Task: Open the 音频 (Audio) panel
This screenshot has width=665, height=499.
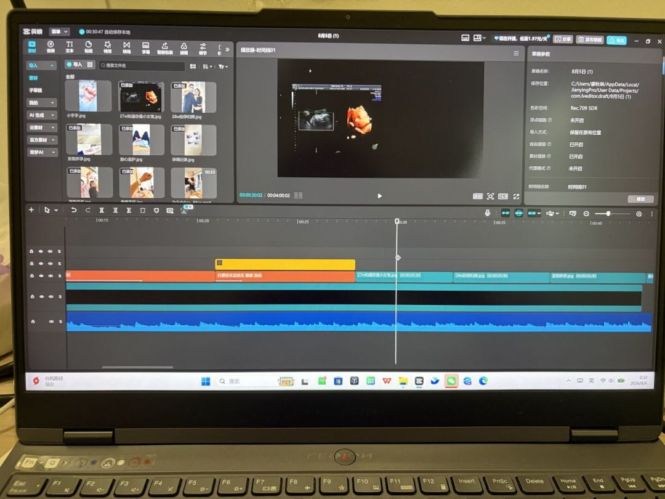Action: [50, 47]
